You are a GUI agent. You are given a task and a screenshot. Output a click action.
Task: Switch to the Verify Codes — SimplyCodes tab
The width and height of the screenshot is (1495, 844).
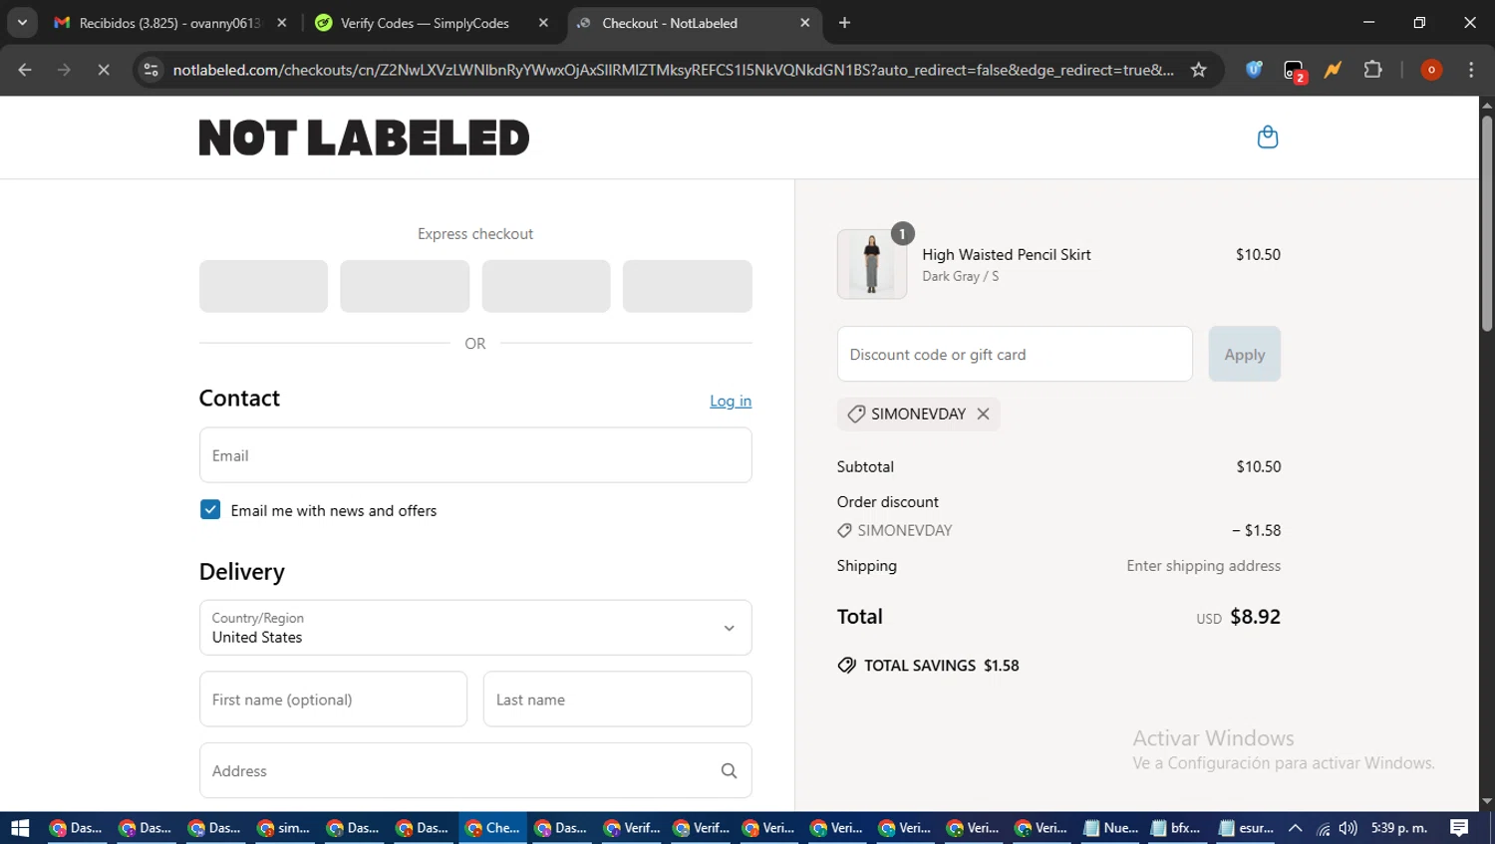pos(427,23)
